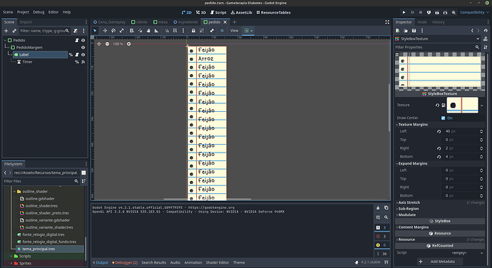Select tema_principal.tres in FileSystem
492x268 pixels.
click(x=39, y=249)
